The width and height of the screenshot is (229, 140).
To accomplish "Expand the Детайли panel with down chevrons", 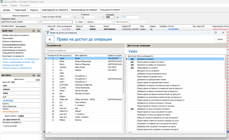I will click(39, 75).
